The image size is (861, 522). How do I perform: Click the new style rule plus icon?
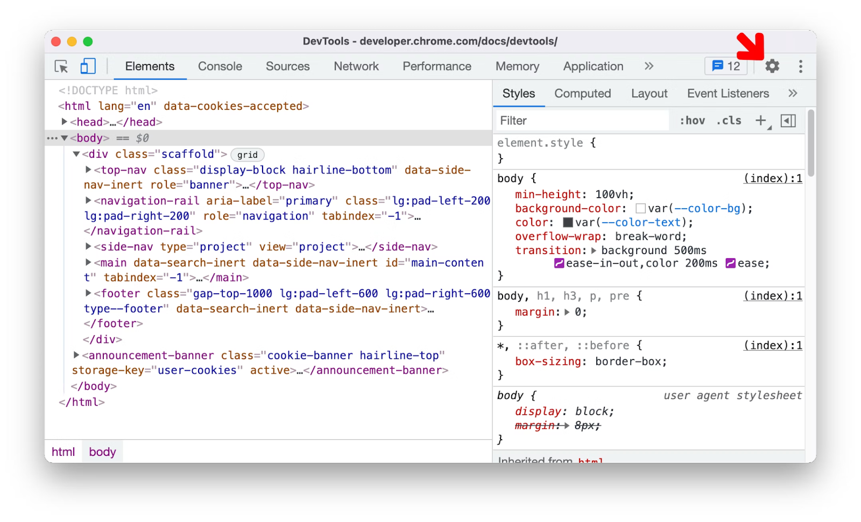[x=761, y=121]
